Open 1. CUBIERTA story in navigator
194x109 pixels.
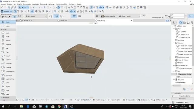pyautogui.click(x=182, y=32)
